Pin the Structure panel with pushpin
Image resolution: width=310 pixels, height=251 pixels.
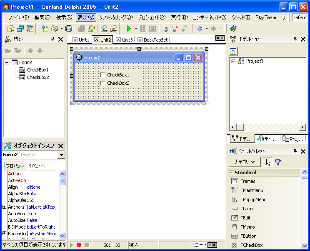point(52,39)
